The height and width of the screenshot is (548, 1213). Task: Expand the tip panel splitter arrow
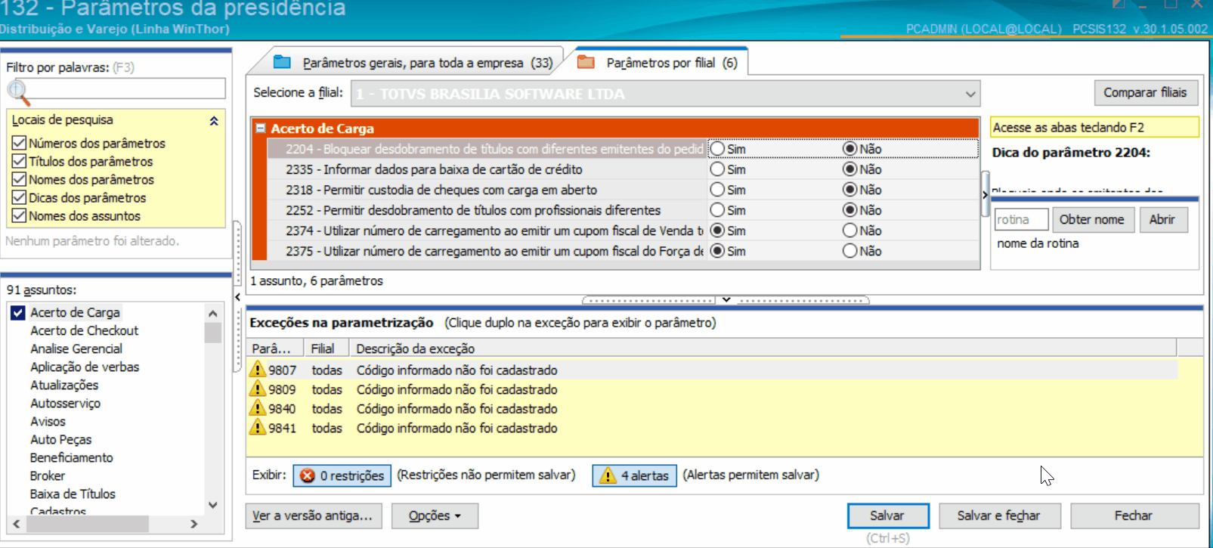(985, 194)
